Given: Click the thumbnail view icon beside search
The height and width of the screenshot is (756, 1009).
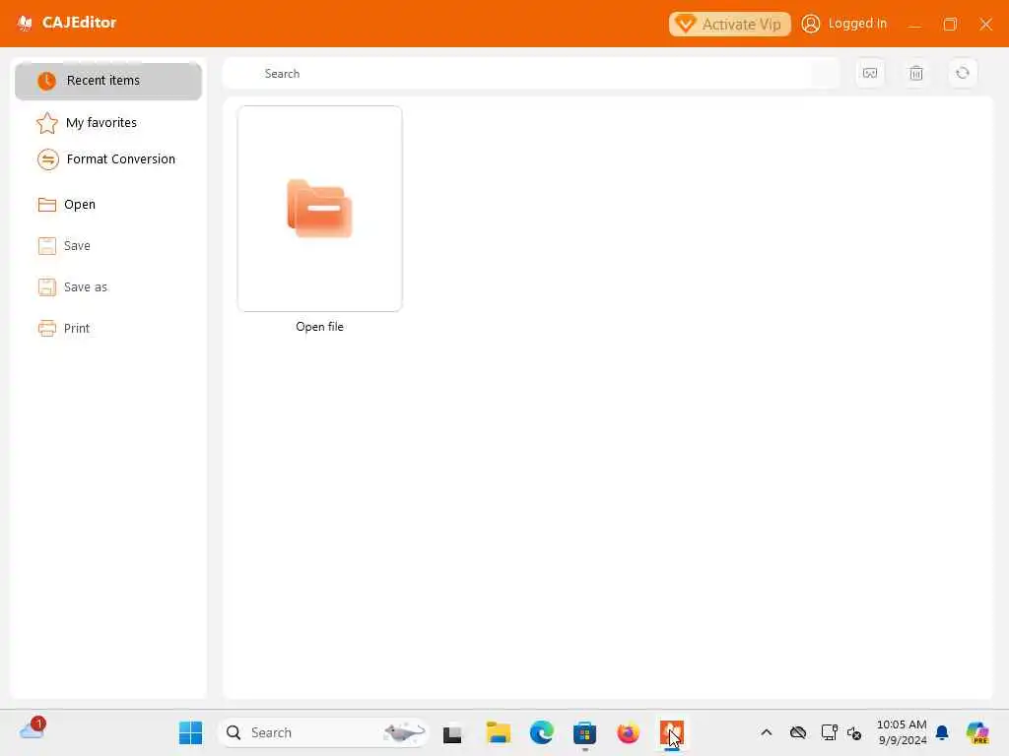Looking at the screenshot, I should click(x=870, y=73).
